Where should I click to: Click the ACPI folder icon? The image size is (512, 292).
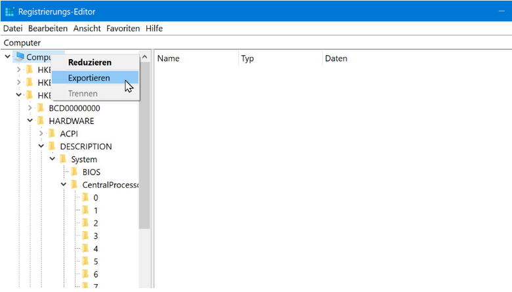coord(52,134)
